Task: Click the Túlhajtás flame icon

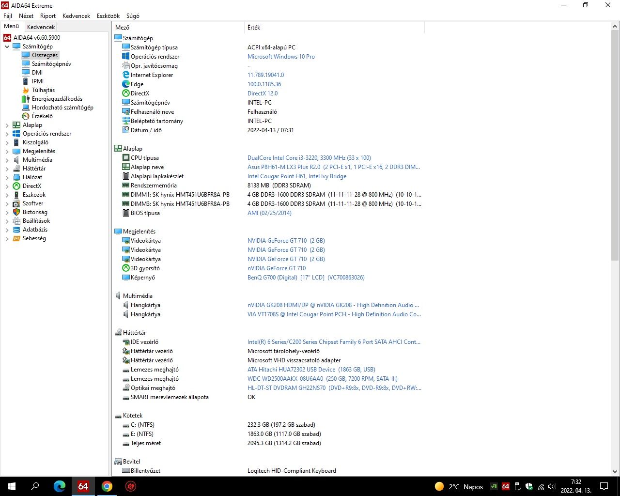Action: (26, 90)
